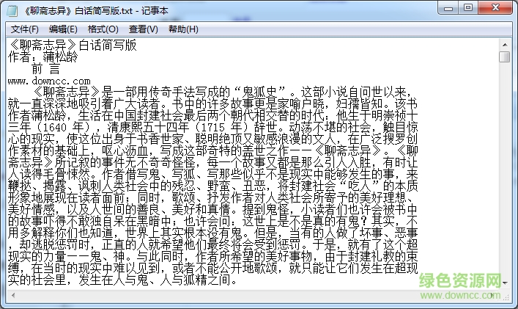Click the horizontal scrollbar right arrow
518x309 pixels.
pos(494,295)
